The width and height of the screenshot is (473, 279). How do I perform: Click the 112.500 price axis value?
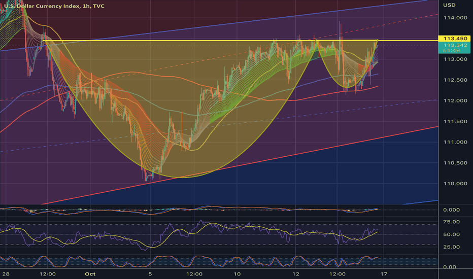455,80
